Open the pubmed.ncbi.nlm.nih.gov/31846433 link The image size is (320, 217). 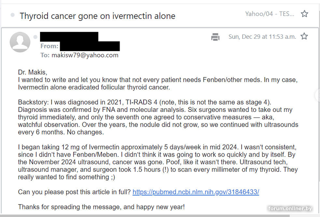tap(196, 192)
